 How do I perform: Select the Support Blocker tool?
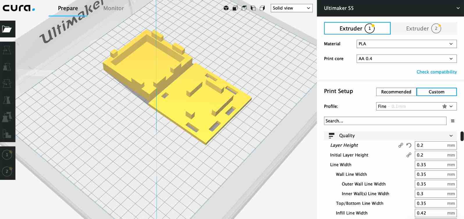pos(7,134)
